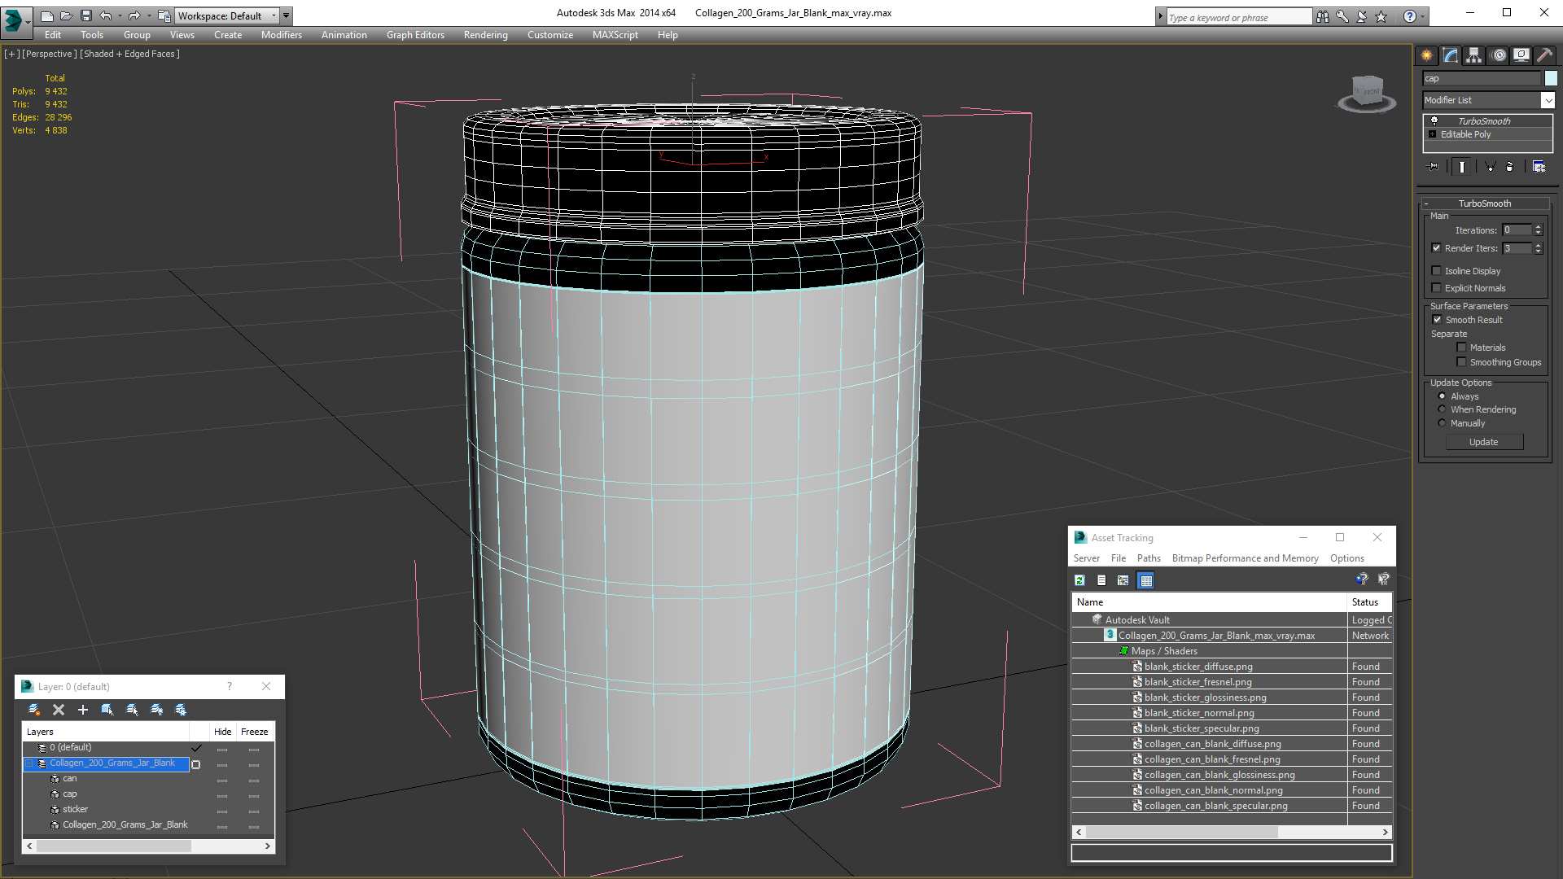Image resolution: width=1563 pixels, height=879 pixels.
Task: Click the Save File toolbar icon
Action: 86,15
